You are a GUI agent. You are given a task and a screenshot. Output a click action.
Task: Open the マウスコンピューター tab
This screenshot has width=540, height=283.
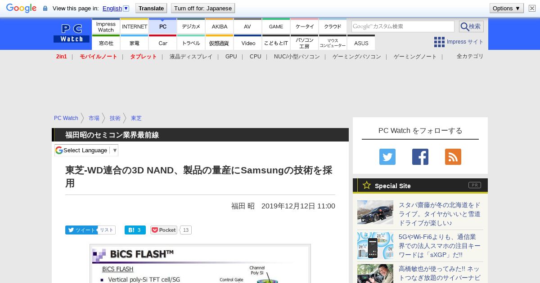tap(333, 43)
